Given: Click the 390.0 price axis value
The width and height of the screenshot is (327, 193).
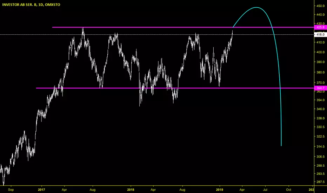Looking at the screenshot, I should [x=321, y=62].
